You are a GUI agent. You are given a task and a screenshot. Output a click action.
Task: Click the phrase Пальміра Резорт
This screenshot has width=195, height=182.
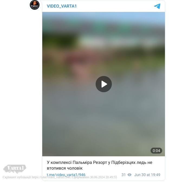90,162
